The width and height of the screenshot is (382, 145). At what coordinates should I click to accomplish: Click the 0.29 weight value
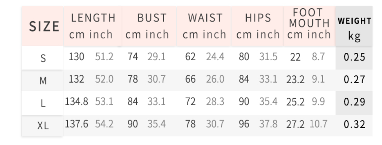pos(354,102)
